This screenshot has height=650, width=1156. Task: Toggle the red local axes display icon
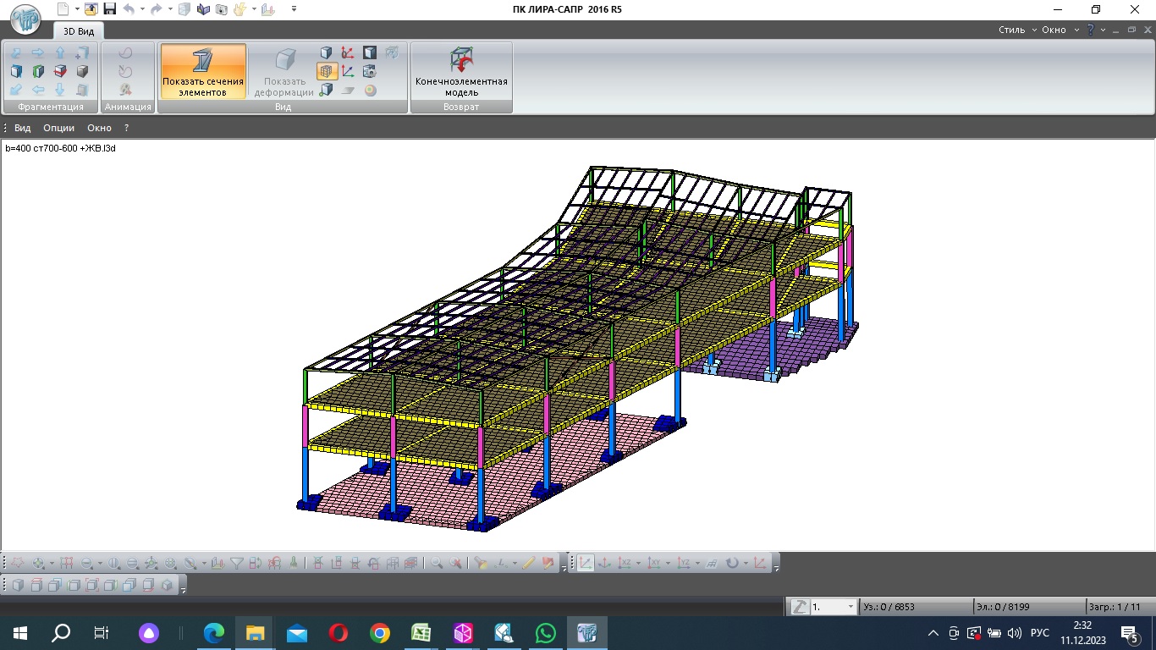(348, 52)
